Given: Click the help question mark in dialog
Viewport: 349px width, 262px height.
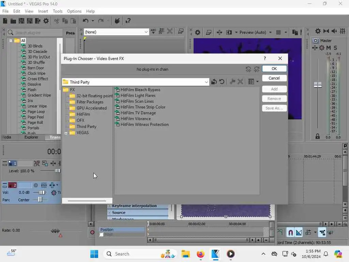Looking at the screenshot, I should click(264, 58).
